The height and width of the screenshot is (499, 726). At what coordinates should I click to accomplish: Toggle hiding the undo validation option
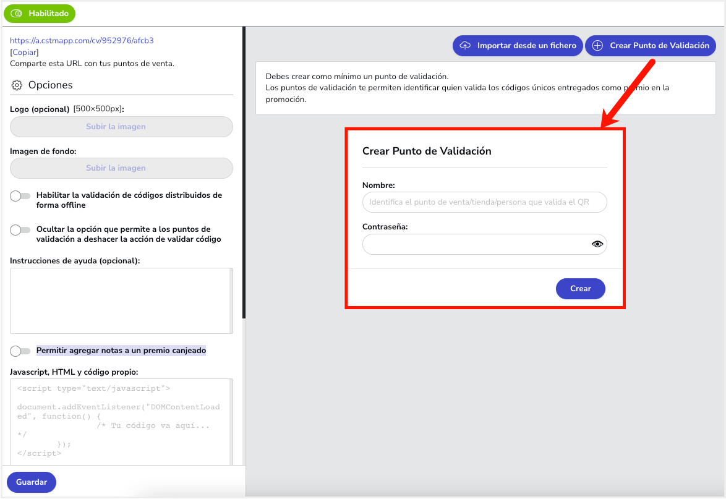[x=20, y=229]
